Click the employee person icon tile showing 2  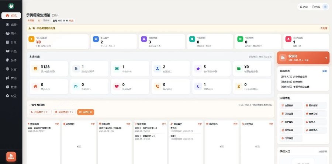point(171,69)
